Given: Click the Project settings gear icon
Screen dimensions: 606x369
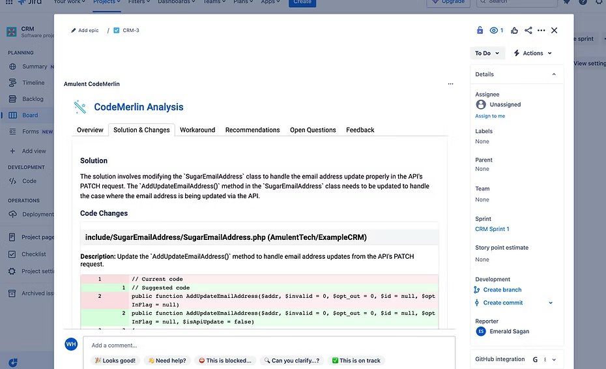Looking at the screenshot, I should [x=12, y=271].
